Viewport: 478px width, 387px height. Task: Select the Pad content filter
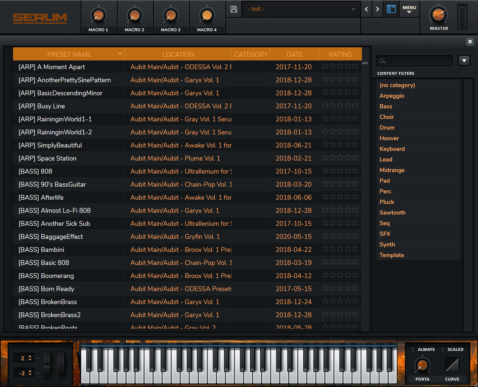418,180
